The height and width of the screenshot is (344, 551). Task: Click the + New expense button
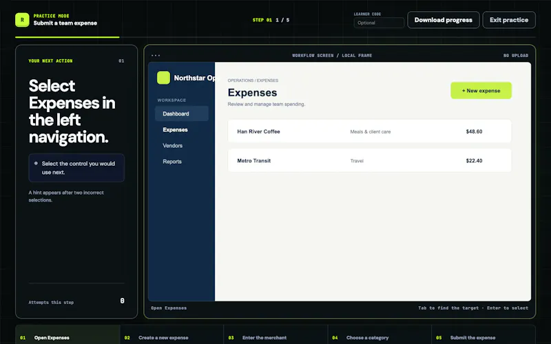(x=481, y=91)
